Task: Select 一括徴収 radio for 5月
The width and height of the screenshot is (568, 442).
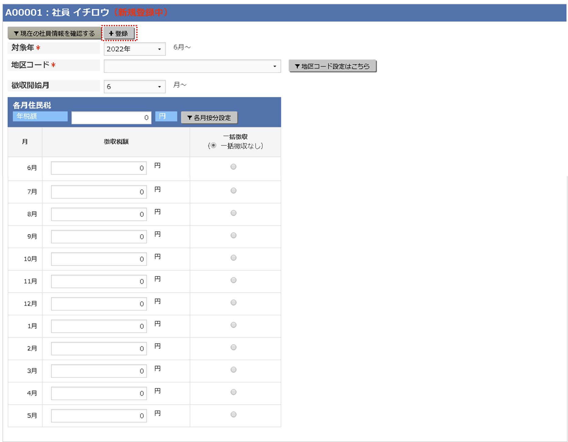Action: [x=234, y=414]
